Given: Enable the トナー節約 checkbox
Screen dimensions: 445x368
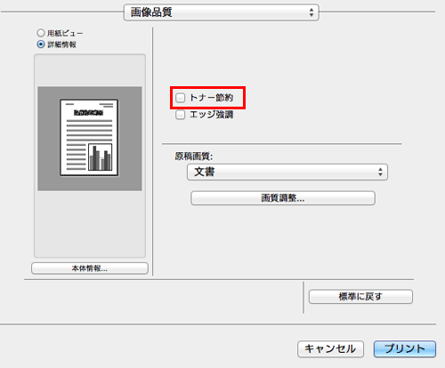Looking at the screenshot, I should (181, 98).
